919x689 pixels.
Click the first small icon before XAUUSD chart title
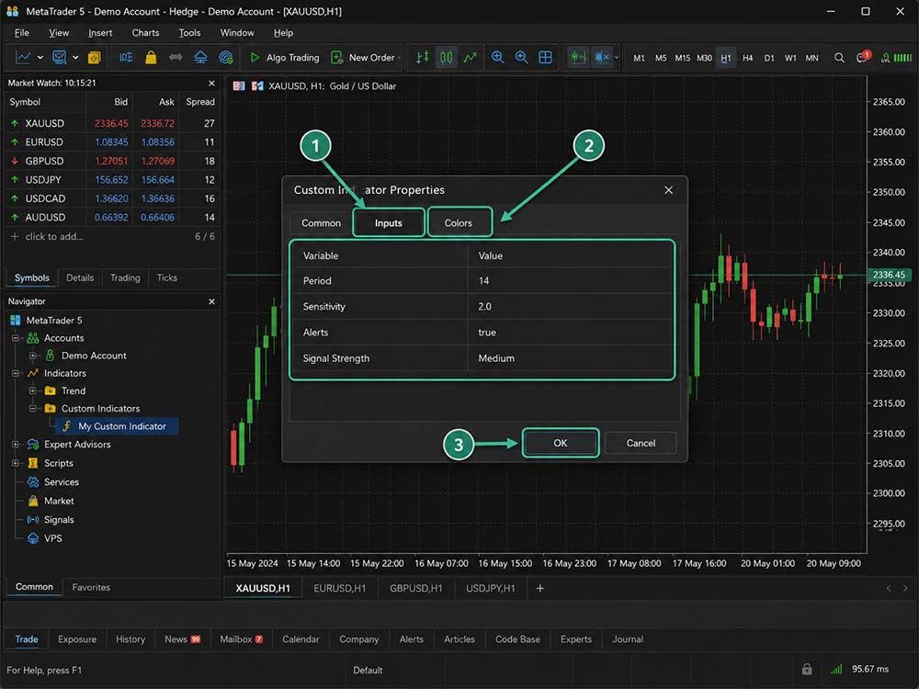pos(239,86)
